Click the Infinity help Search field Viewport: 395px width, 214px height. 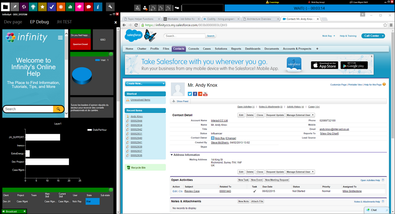pos(28,109)
